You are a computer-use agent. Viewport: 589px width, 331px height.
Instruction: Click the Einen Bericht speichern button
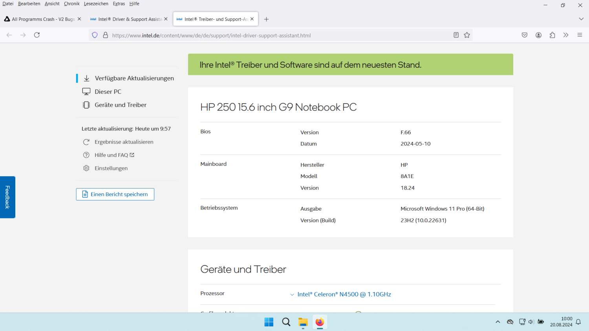point(115,194)
